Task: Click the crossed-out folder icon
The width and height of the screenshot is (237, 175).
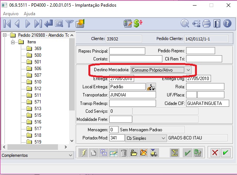Action: click(x=144, y=153)
